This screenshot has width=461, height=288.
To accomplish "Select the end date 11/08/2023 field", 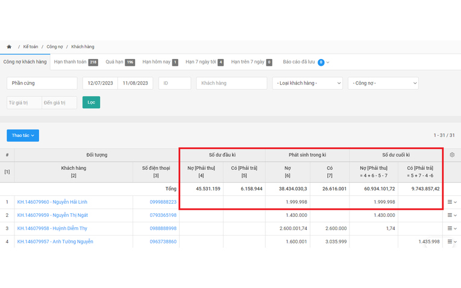I will [135, 83].
